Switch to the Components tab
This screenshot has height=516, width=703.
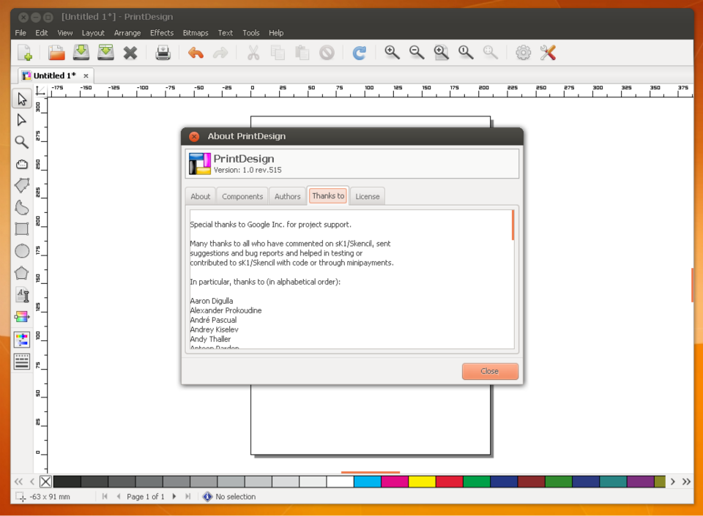242,196
